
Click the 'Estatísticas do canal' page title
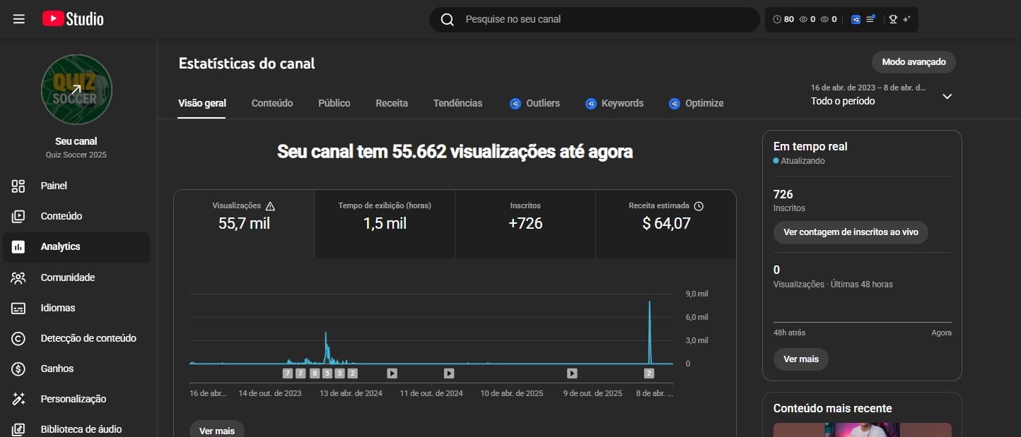pyautogui.click(x=247, y=64)
